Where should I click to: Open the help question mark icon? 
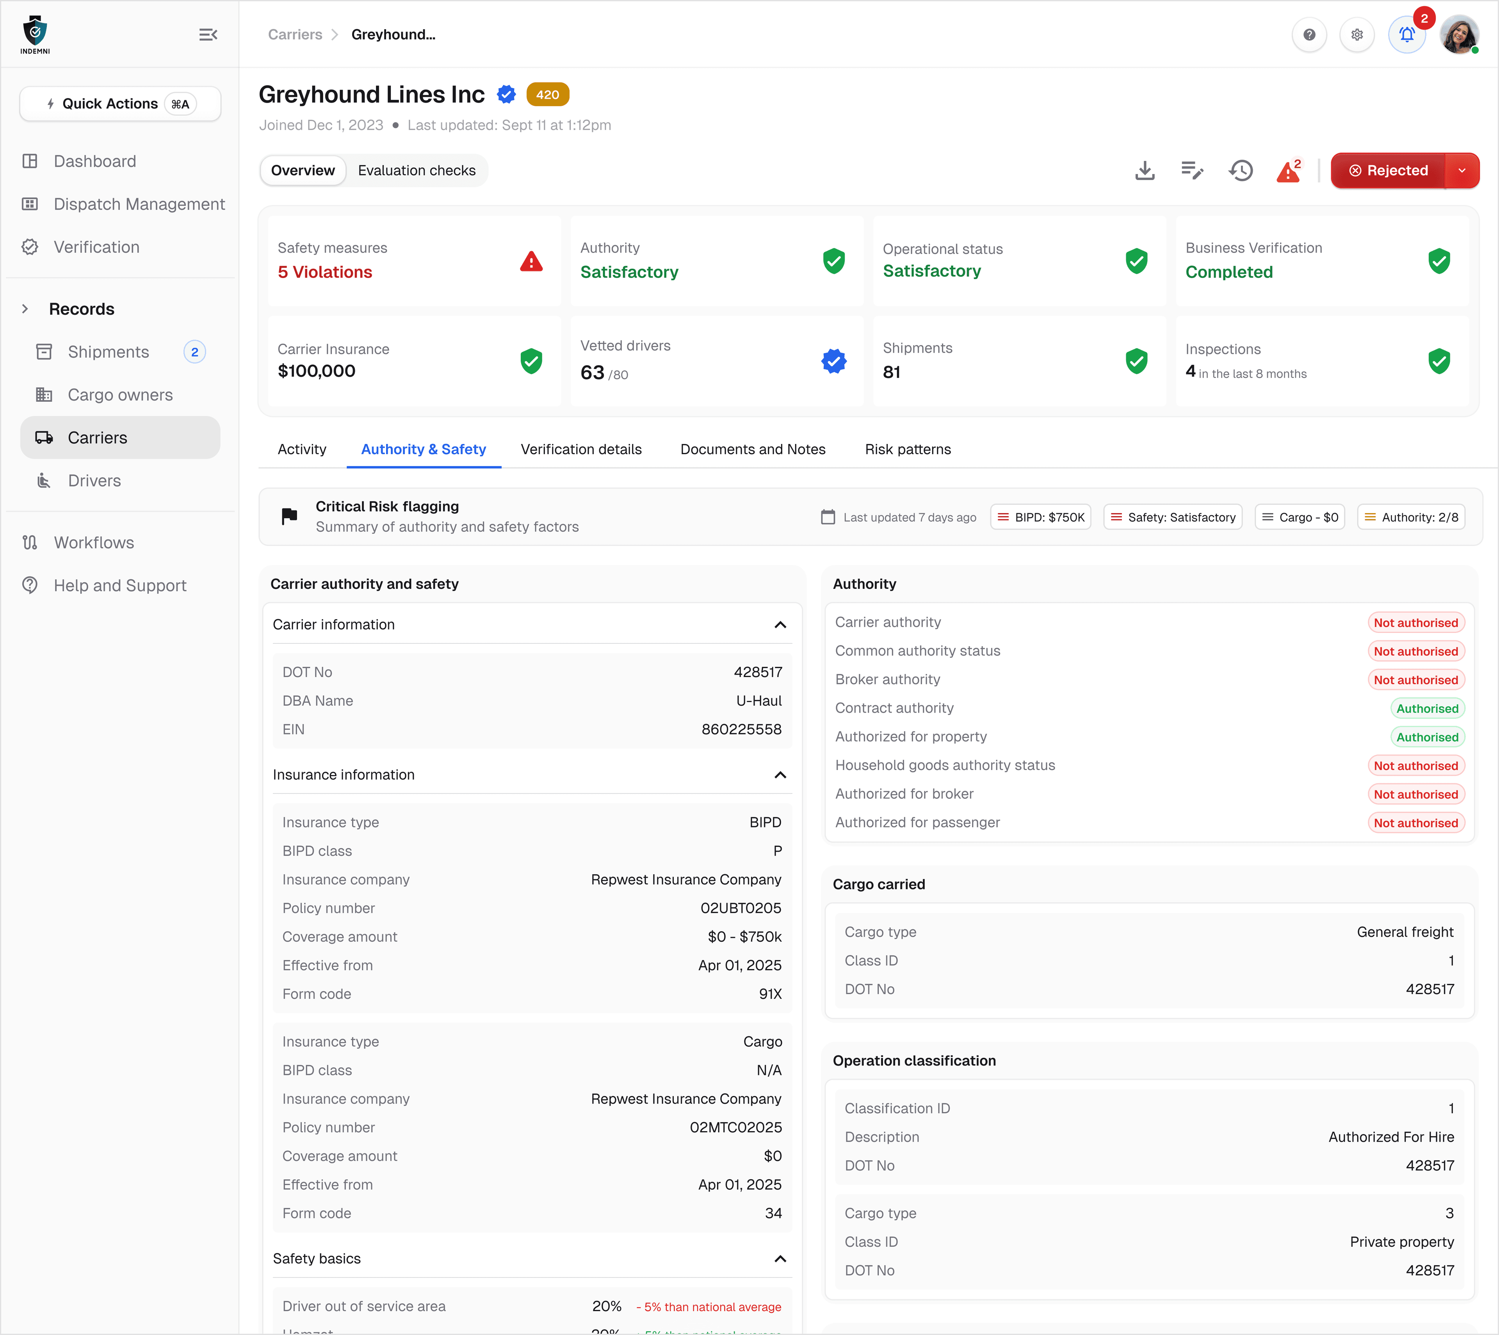1309,34
